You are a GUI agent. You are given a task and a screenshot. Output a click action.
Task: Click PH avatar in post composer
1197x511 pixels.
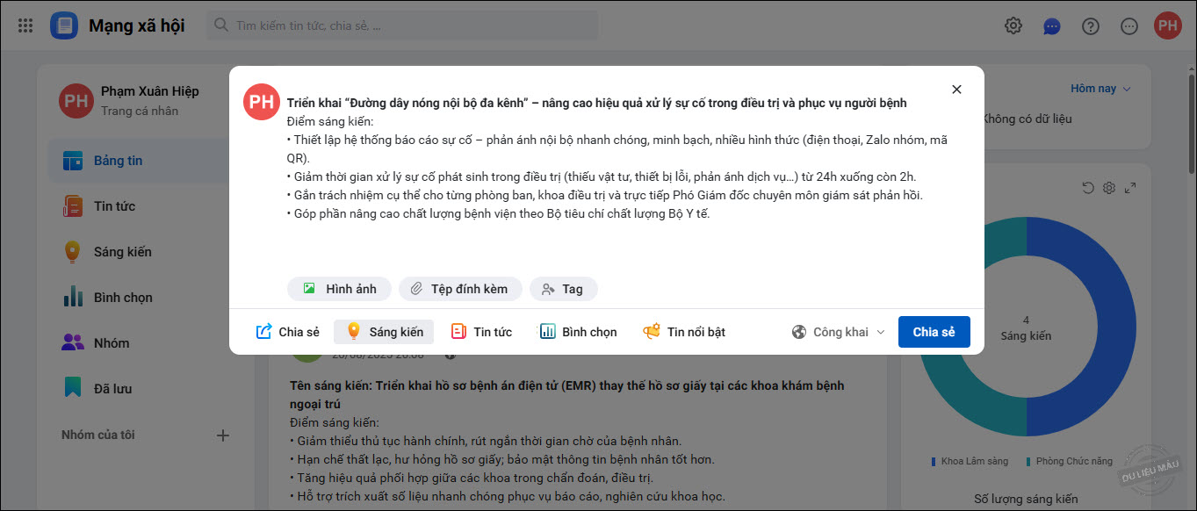point(262,103)
